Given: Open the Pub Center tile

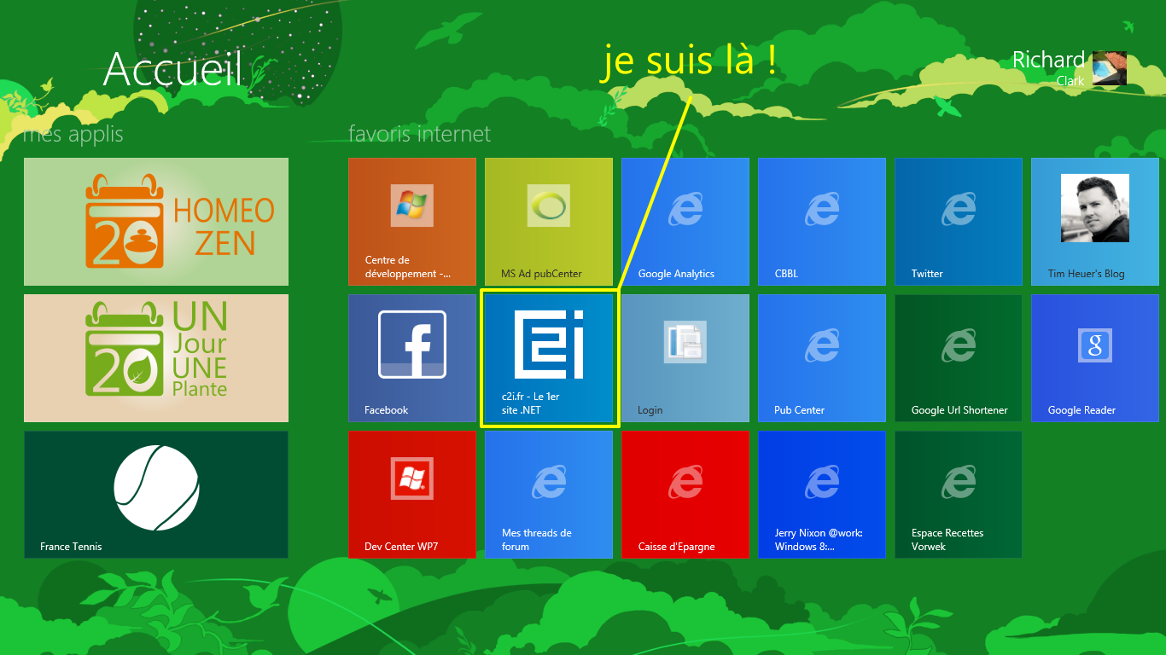Looking at the screenshot, I should (822, 358).
